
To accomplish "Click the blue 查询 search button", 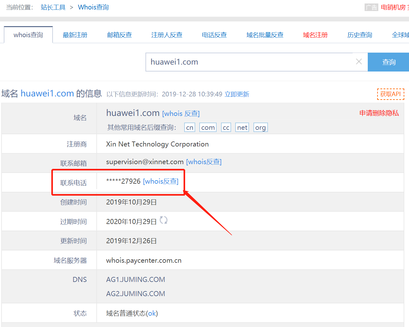I will tap(389, 62).
